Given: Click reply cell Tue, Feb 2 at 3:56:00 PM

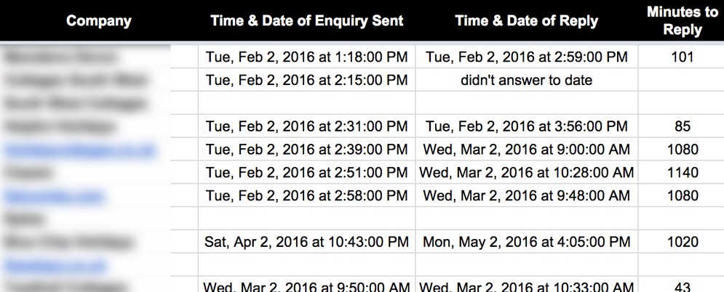Looking at the screenshot, I should tap(527, 126).
